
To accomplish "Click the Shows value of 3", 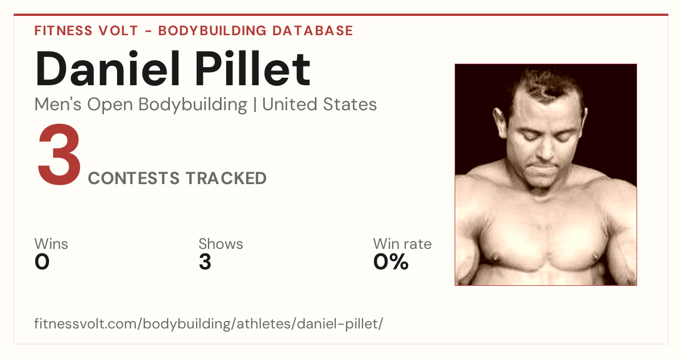I will pos(205,262).
